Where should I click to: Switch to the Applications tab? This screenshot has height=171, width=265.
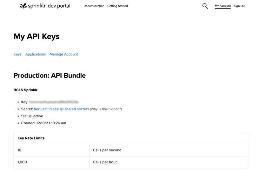36,54
